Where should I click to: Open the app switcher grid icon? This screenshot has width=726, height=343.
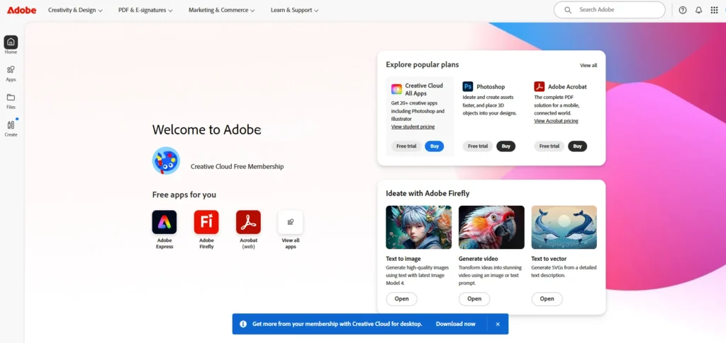tap(715, 10)
